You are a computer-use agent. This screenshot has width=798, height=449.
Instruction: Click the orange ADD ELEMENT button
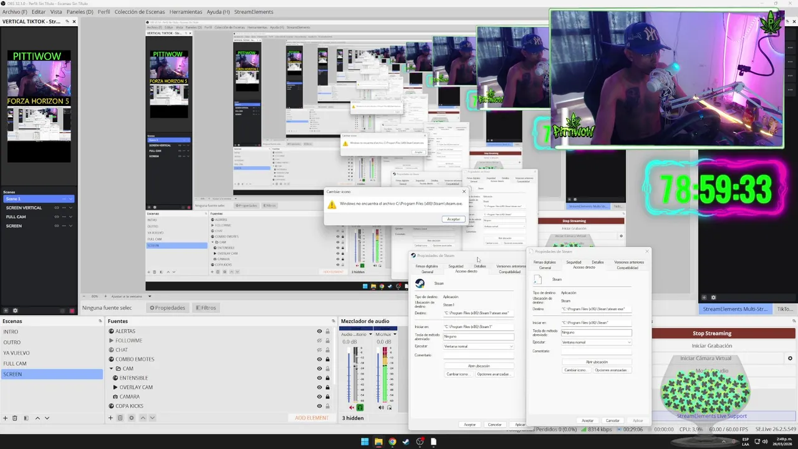pyautogui.click(x=312, y=418)
